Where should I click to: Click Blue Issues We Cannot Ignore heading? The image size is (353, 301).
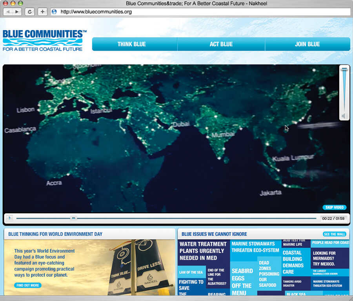[214, 234]
